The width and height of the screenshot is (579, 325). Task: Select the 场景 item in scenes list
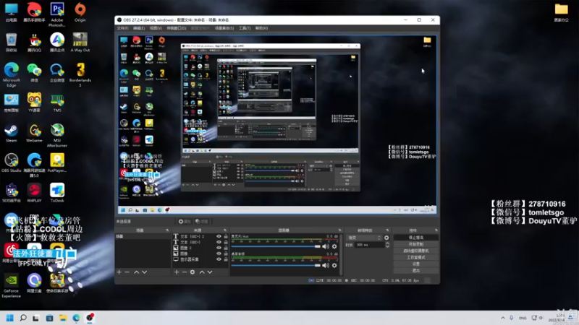(143, 237)
